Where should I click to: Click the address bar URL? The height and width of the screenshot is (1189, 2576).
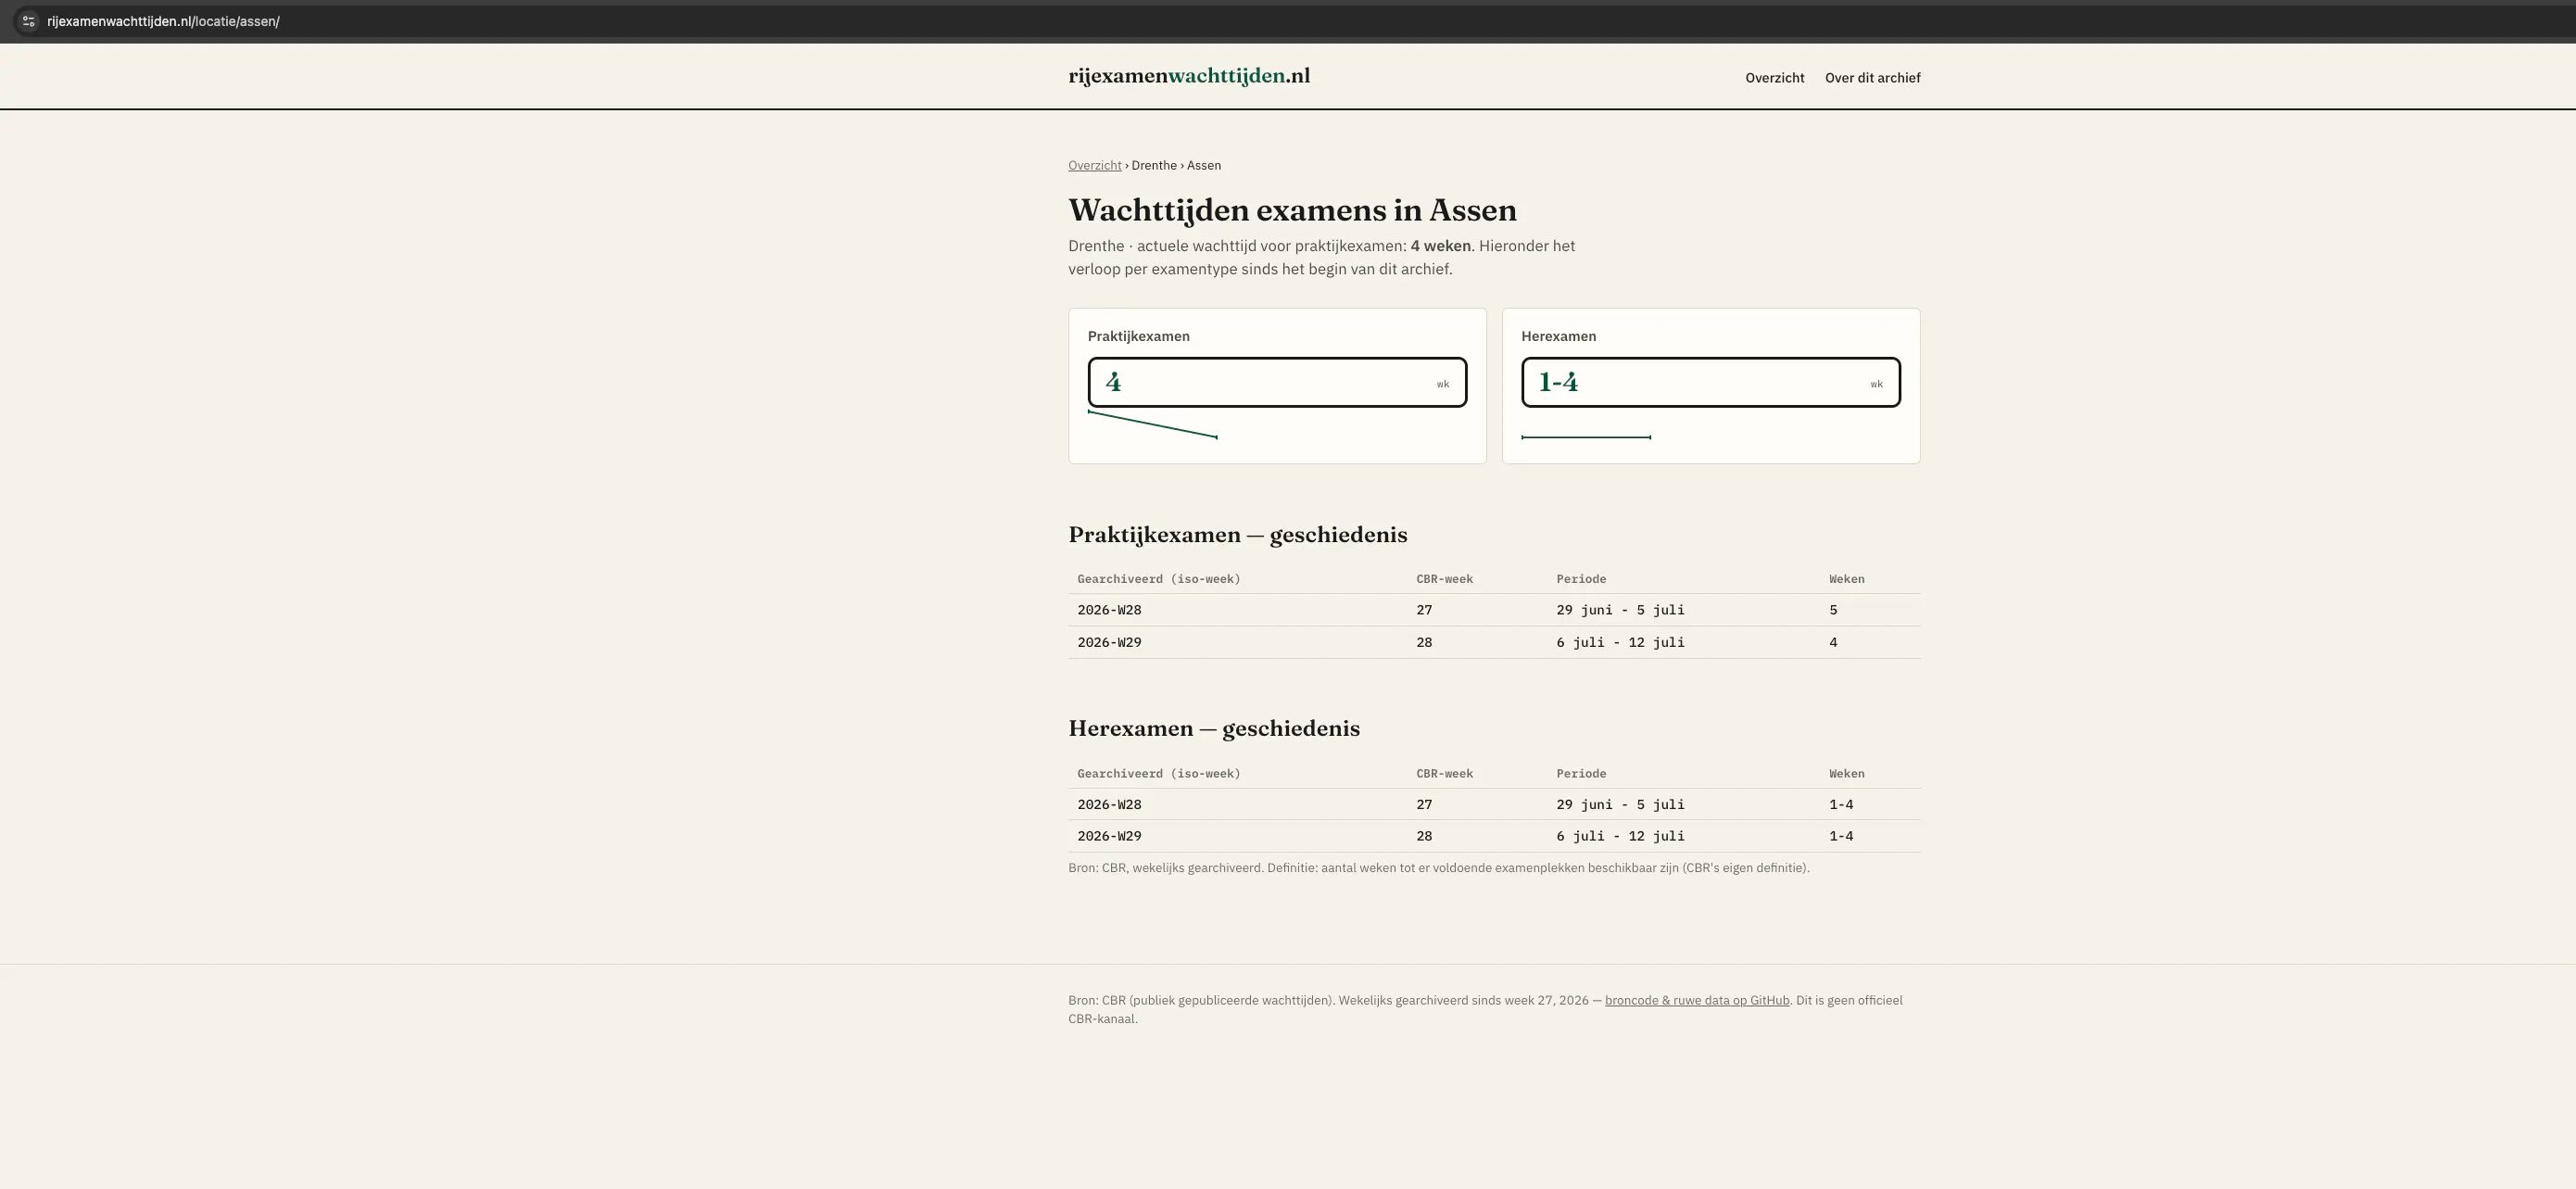click(163, 21)
